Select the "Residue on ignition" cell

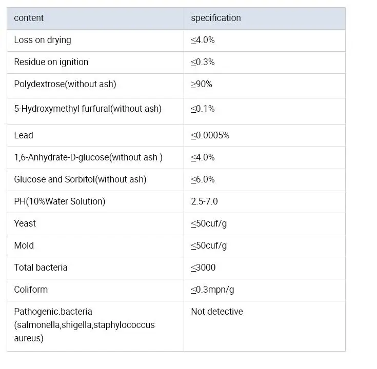[x=51, y=62]
